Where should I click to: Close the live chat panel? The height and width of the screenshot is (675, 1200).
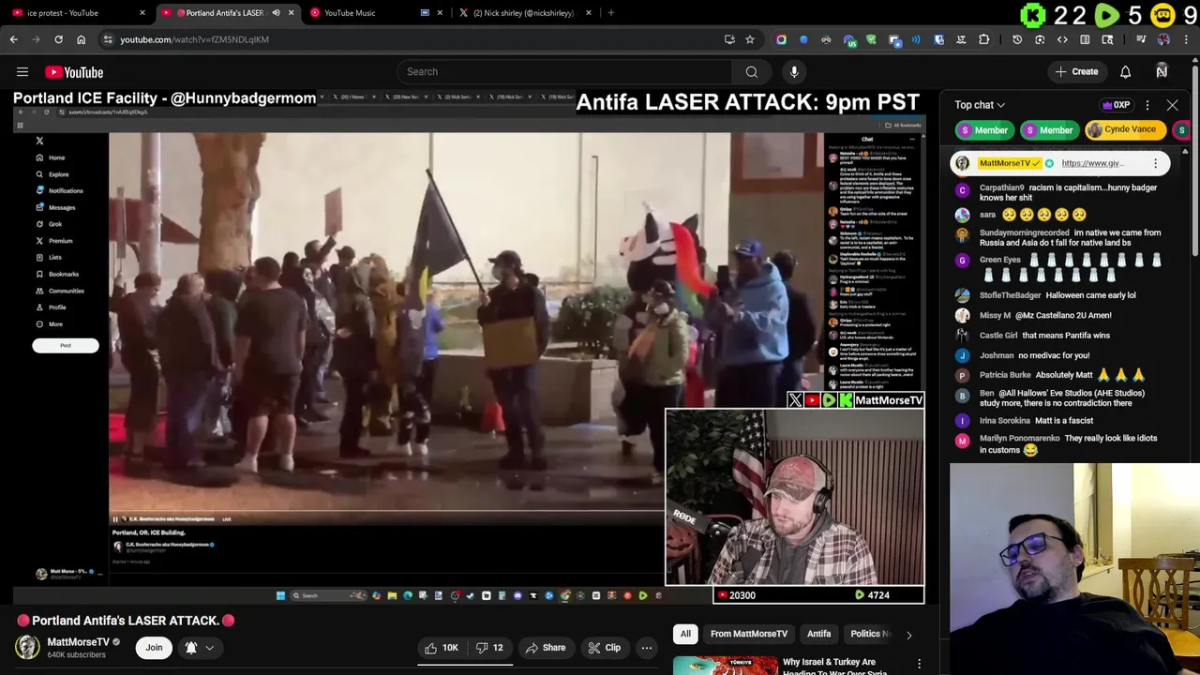pos(1172,105)
